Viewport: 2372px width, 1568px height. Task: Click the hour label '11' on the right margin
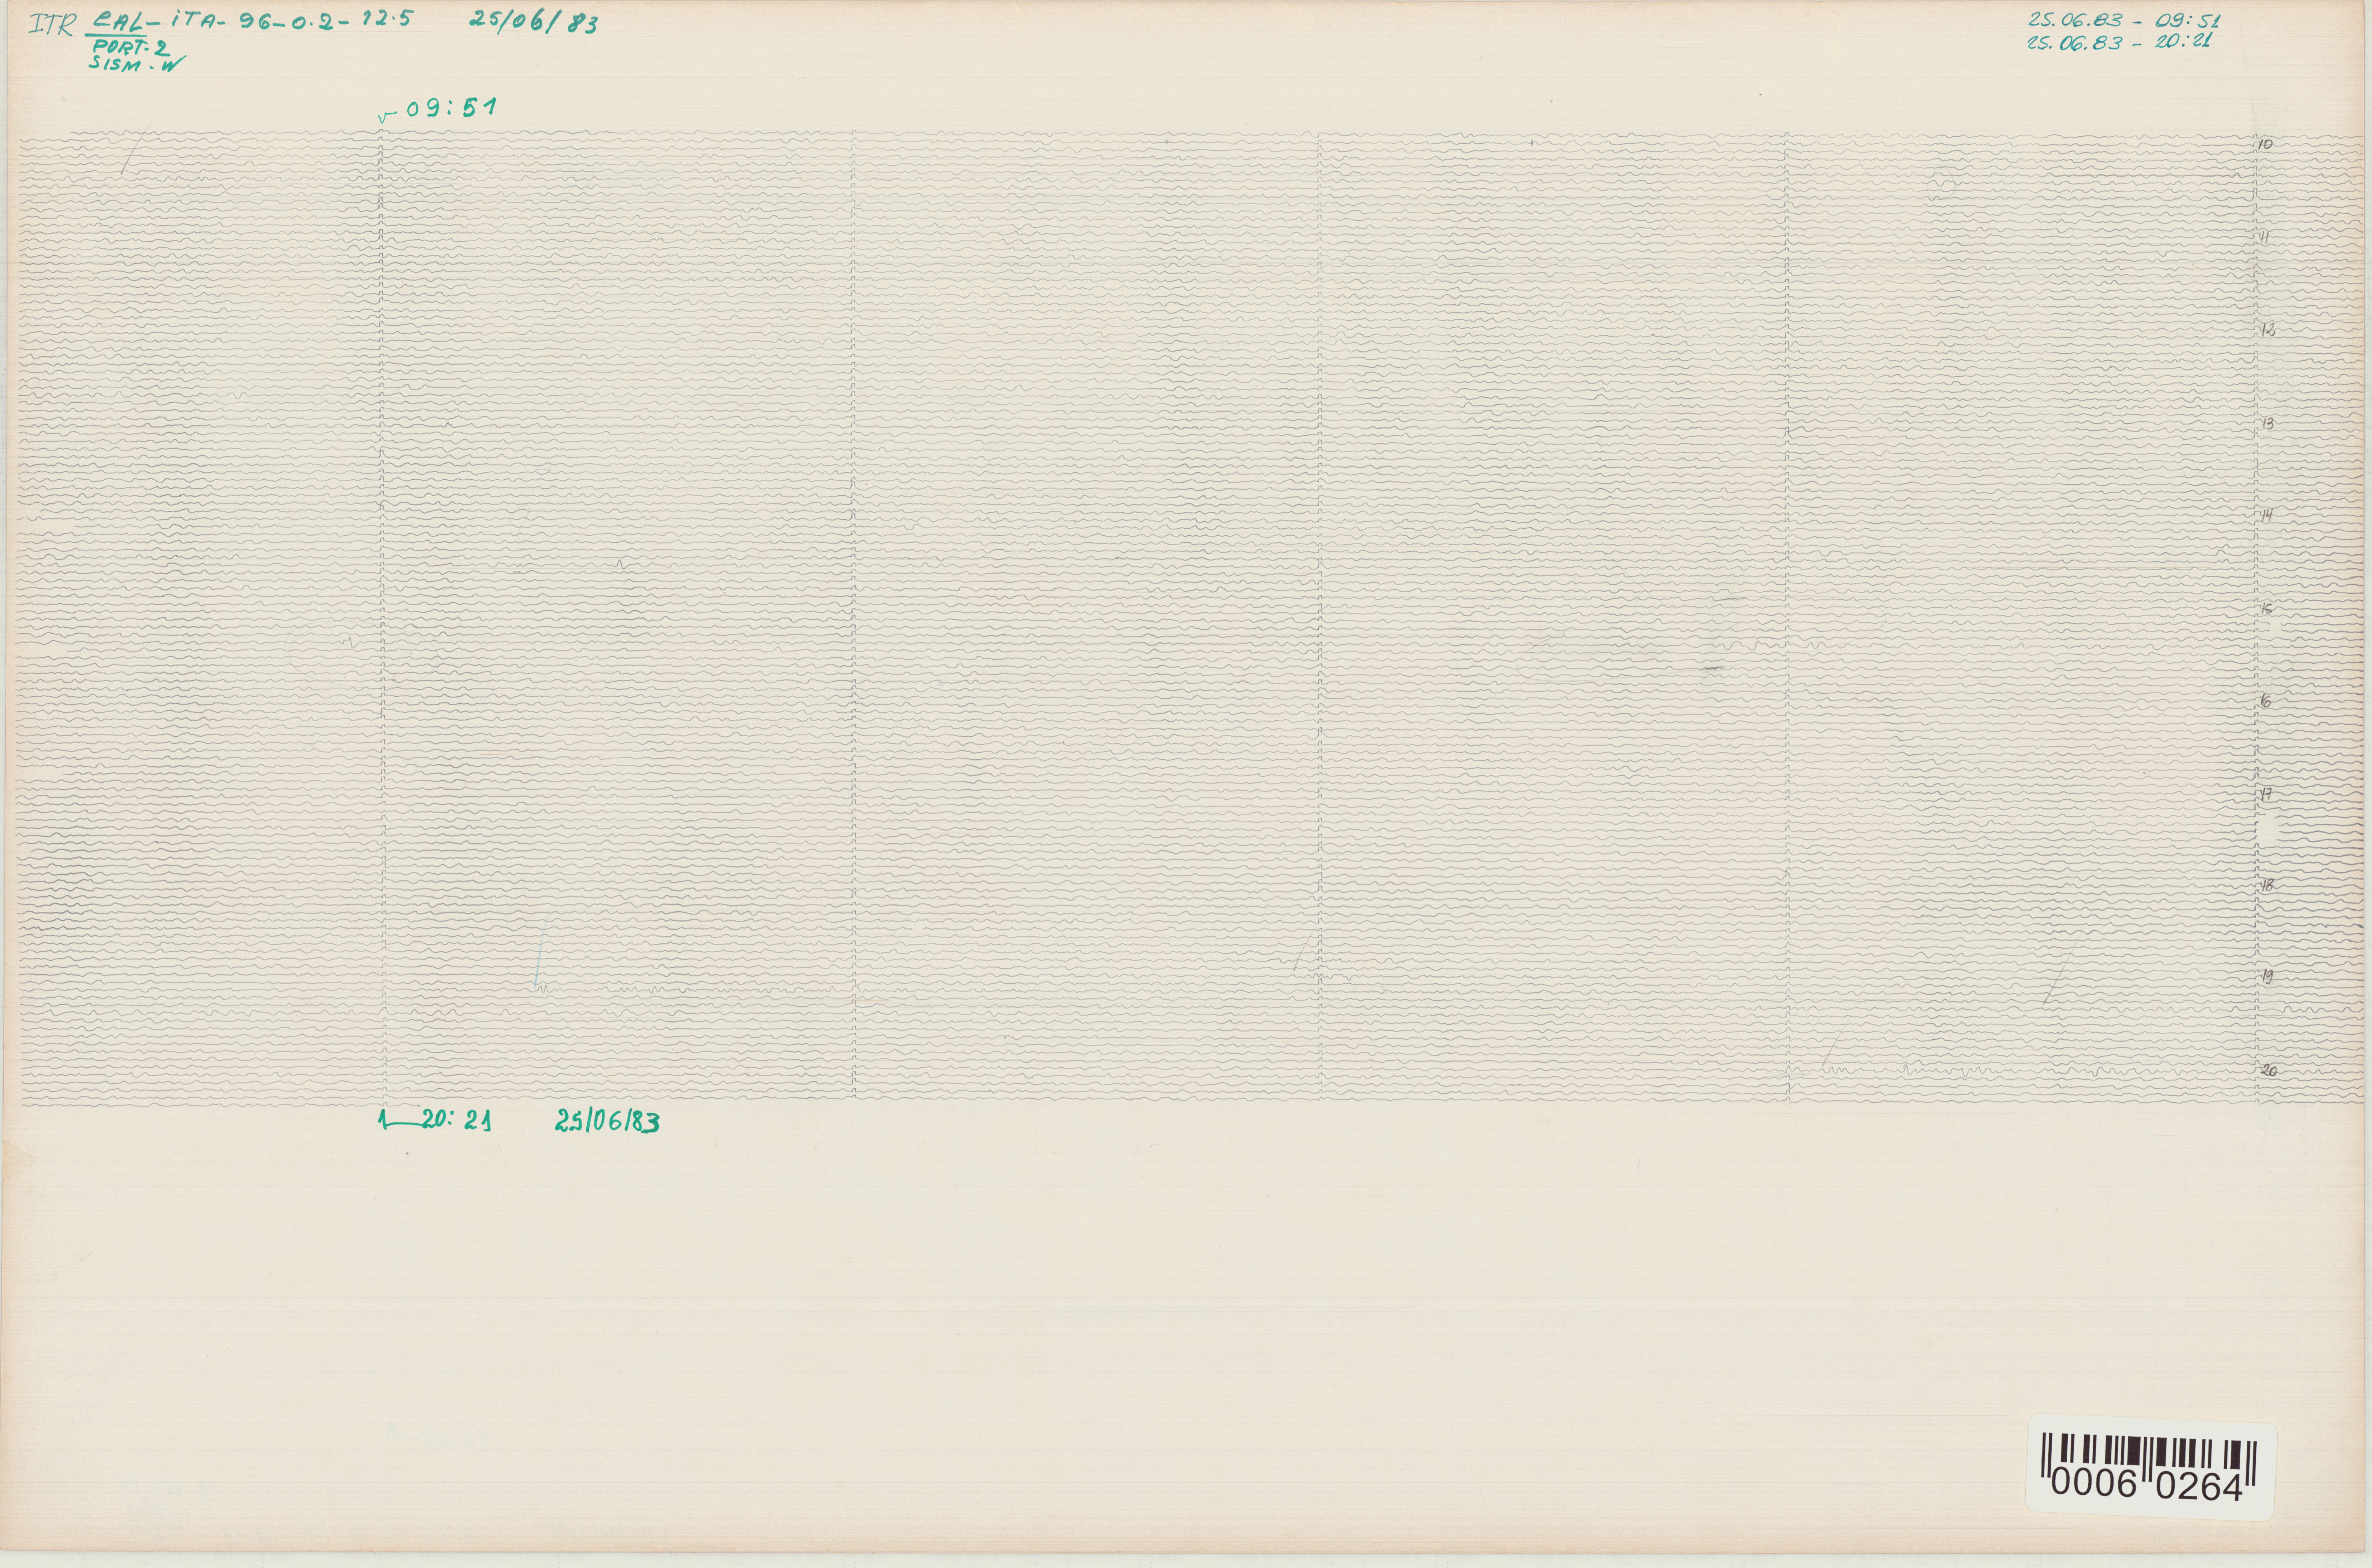[x=2265, y=237]
